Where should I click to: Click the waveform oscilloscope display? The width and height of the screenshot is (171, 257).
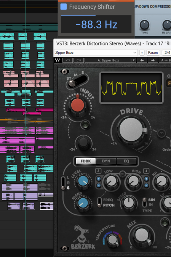[131, 88]
